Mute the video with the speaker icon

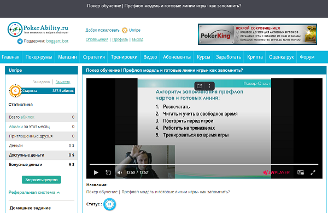pos(120,172)
